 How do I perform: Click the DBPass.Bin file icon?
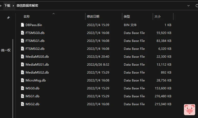pyautogui.click(x=23, y=25)
